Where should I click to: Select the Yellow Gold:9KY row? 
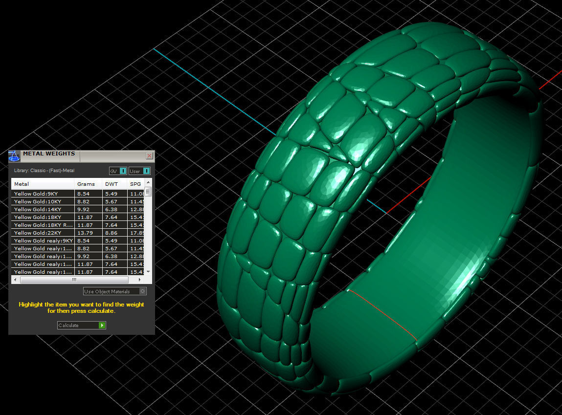(x=78, y=194)
